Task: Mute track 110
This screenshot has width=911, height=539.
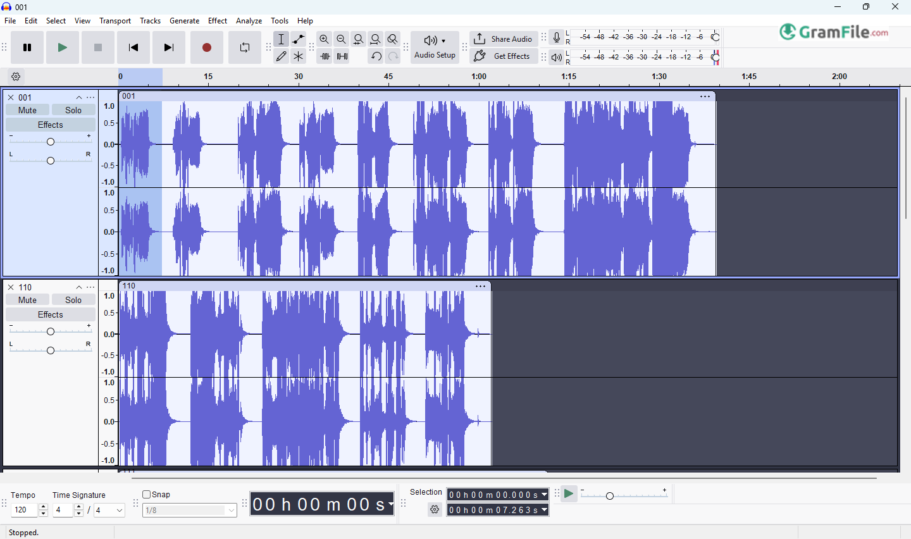Action: point(27,300)
